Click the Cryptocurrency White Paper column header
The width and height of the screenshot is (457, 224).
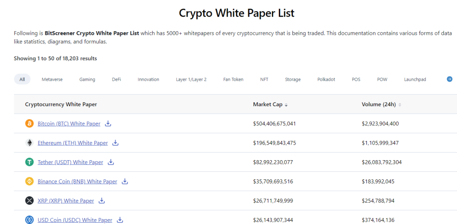(x=61, y=104)
